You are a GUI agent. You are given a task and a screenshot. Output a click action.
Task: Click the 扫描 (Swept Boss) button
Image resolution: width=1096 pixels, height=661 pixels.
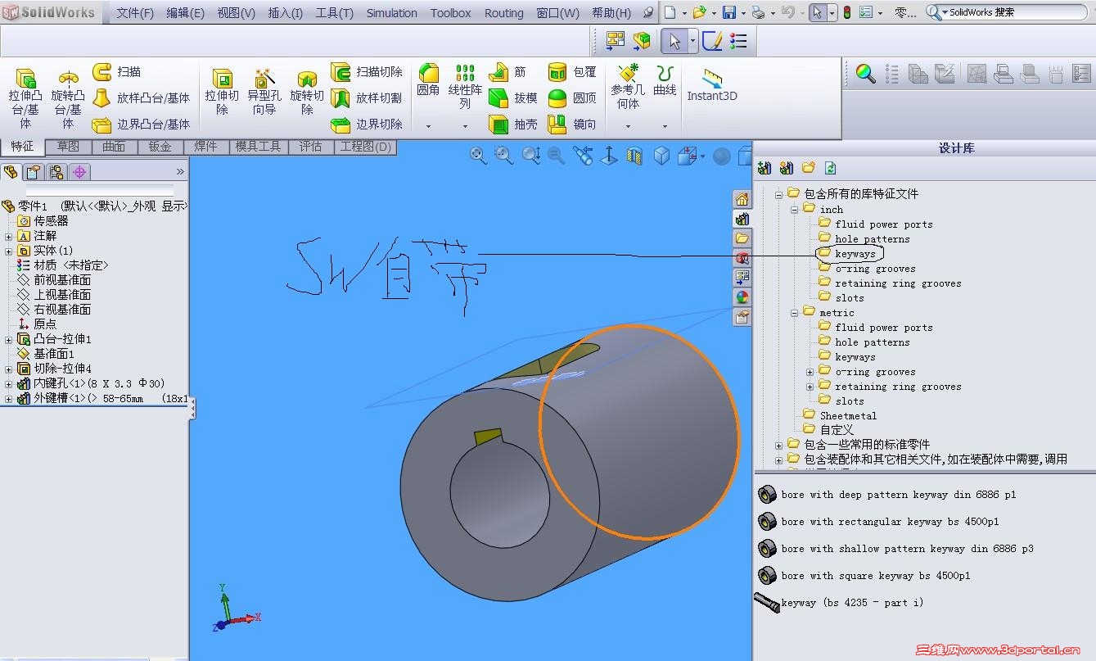pyautogui.click(x=117, y=72)
